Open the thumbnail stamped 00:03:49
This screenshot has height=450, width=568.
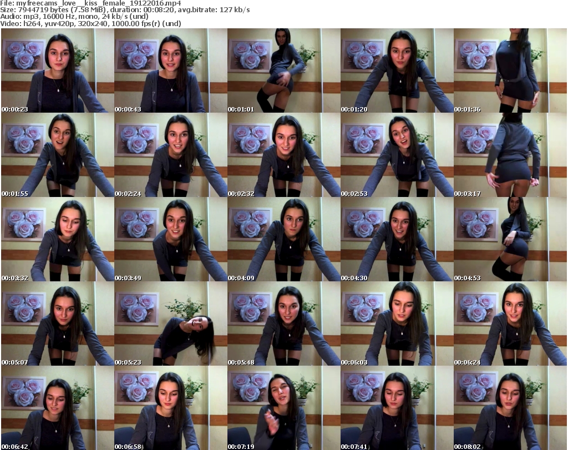pos(171,239)
